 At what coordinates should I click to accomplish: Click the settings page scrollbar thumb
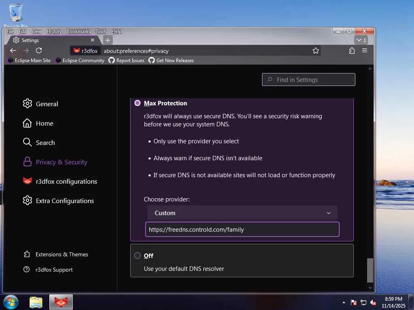pyautogui.click(x=370, y=270)
